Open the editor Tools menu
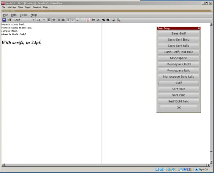 pyautogui.click(x=24, y=15)
